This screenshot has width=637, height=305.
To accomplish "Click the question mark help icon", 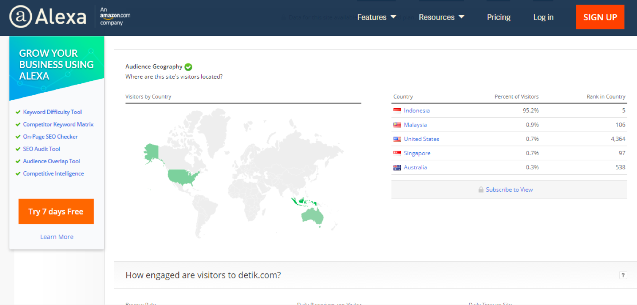I will tap(623, 275).
